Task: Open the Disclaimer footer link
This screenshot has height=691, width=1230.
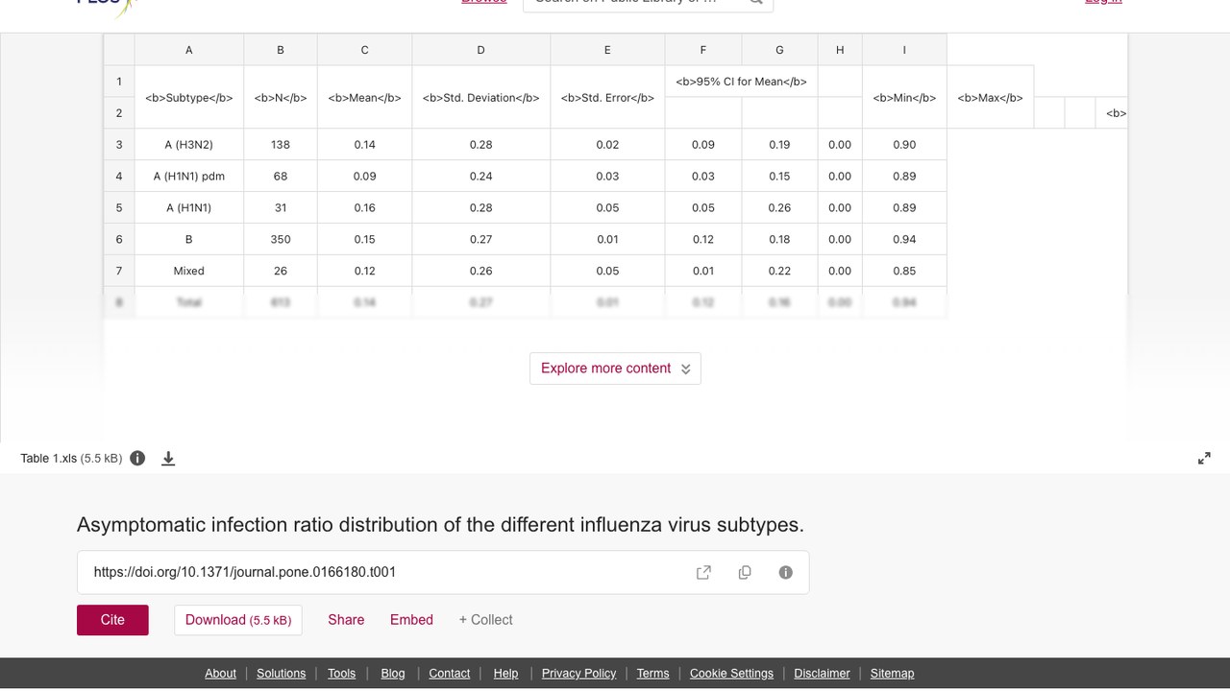Action: point(822,673)
